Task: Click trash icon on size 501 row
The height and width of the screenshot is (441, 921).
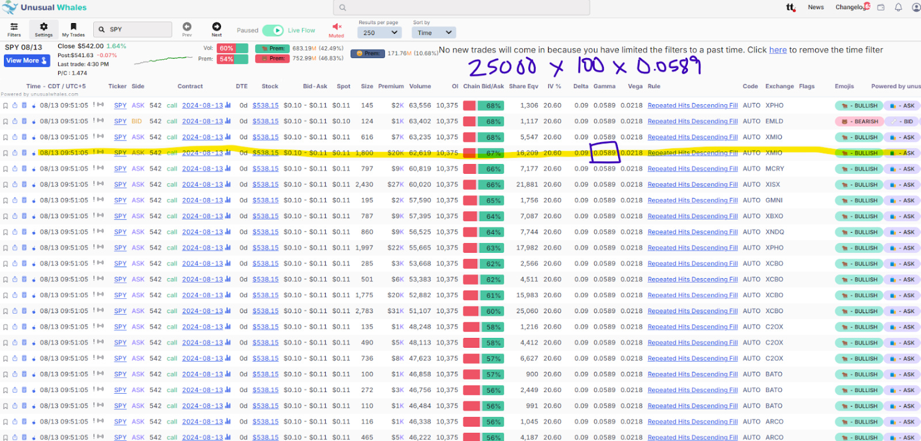Action: tap(24, 280)
